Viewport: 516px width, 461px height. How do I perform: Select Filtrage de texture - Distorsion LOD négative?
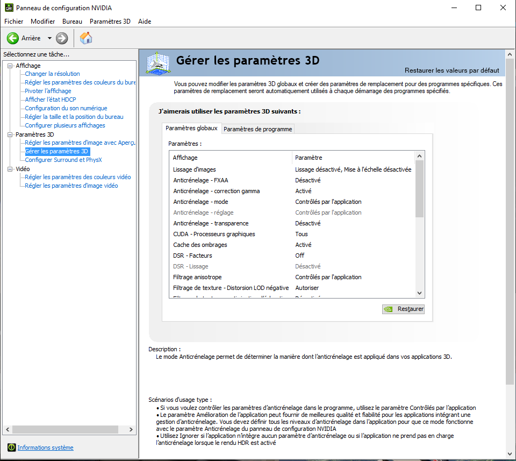(x=292, y=288)
